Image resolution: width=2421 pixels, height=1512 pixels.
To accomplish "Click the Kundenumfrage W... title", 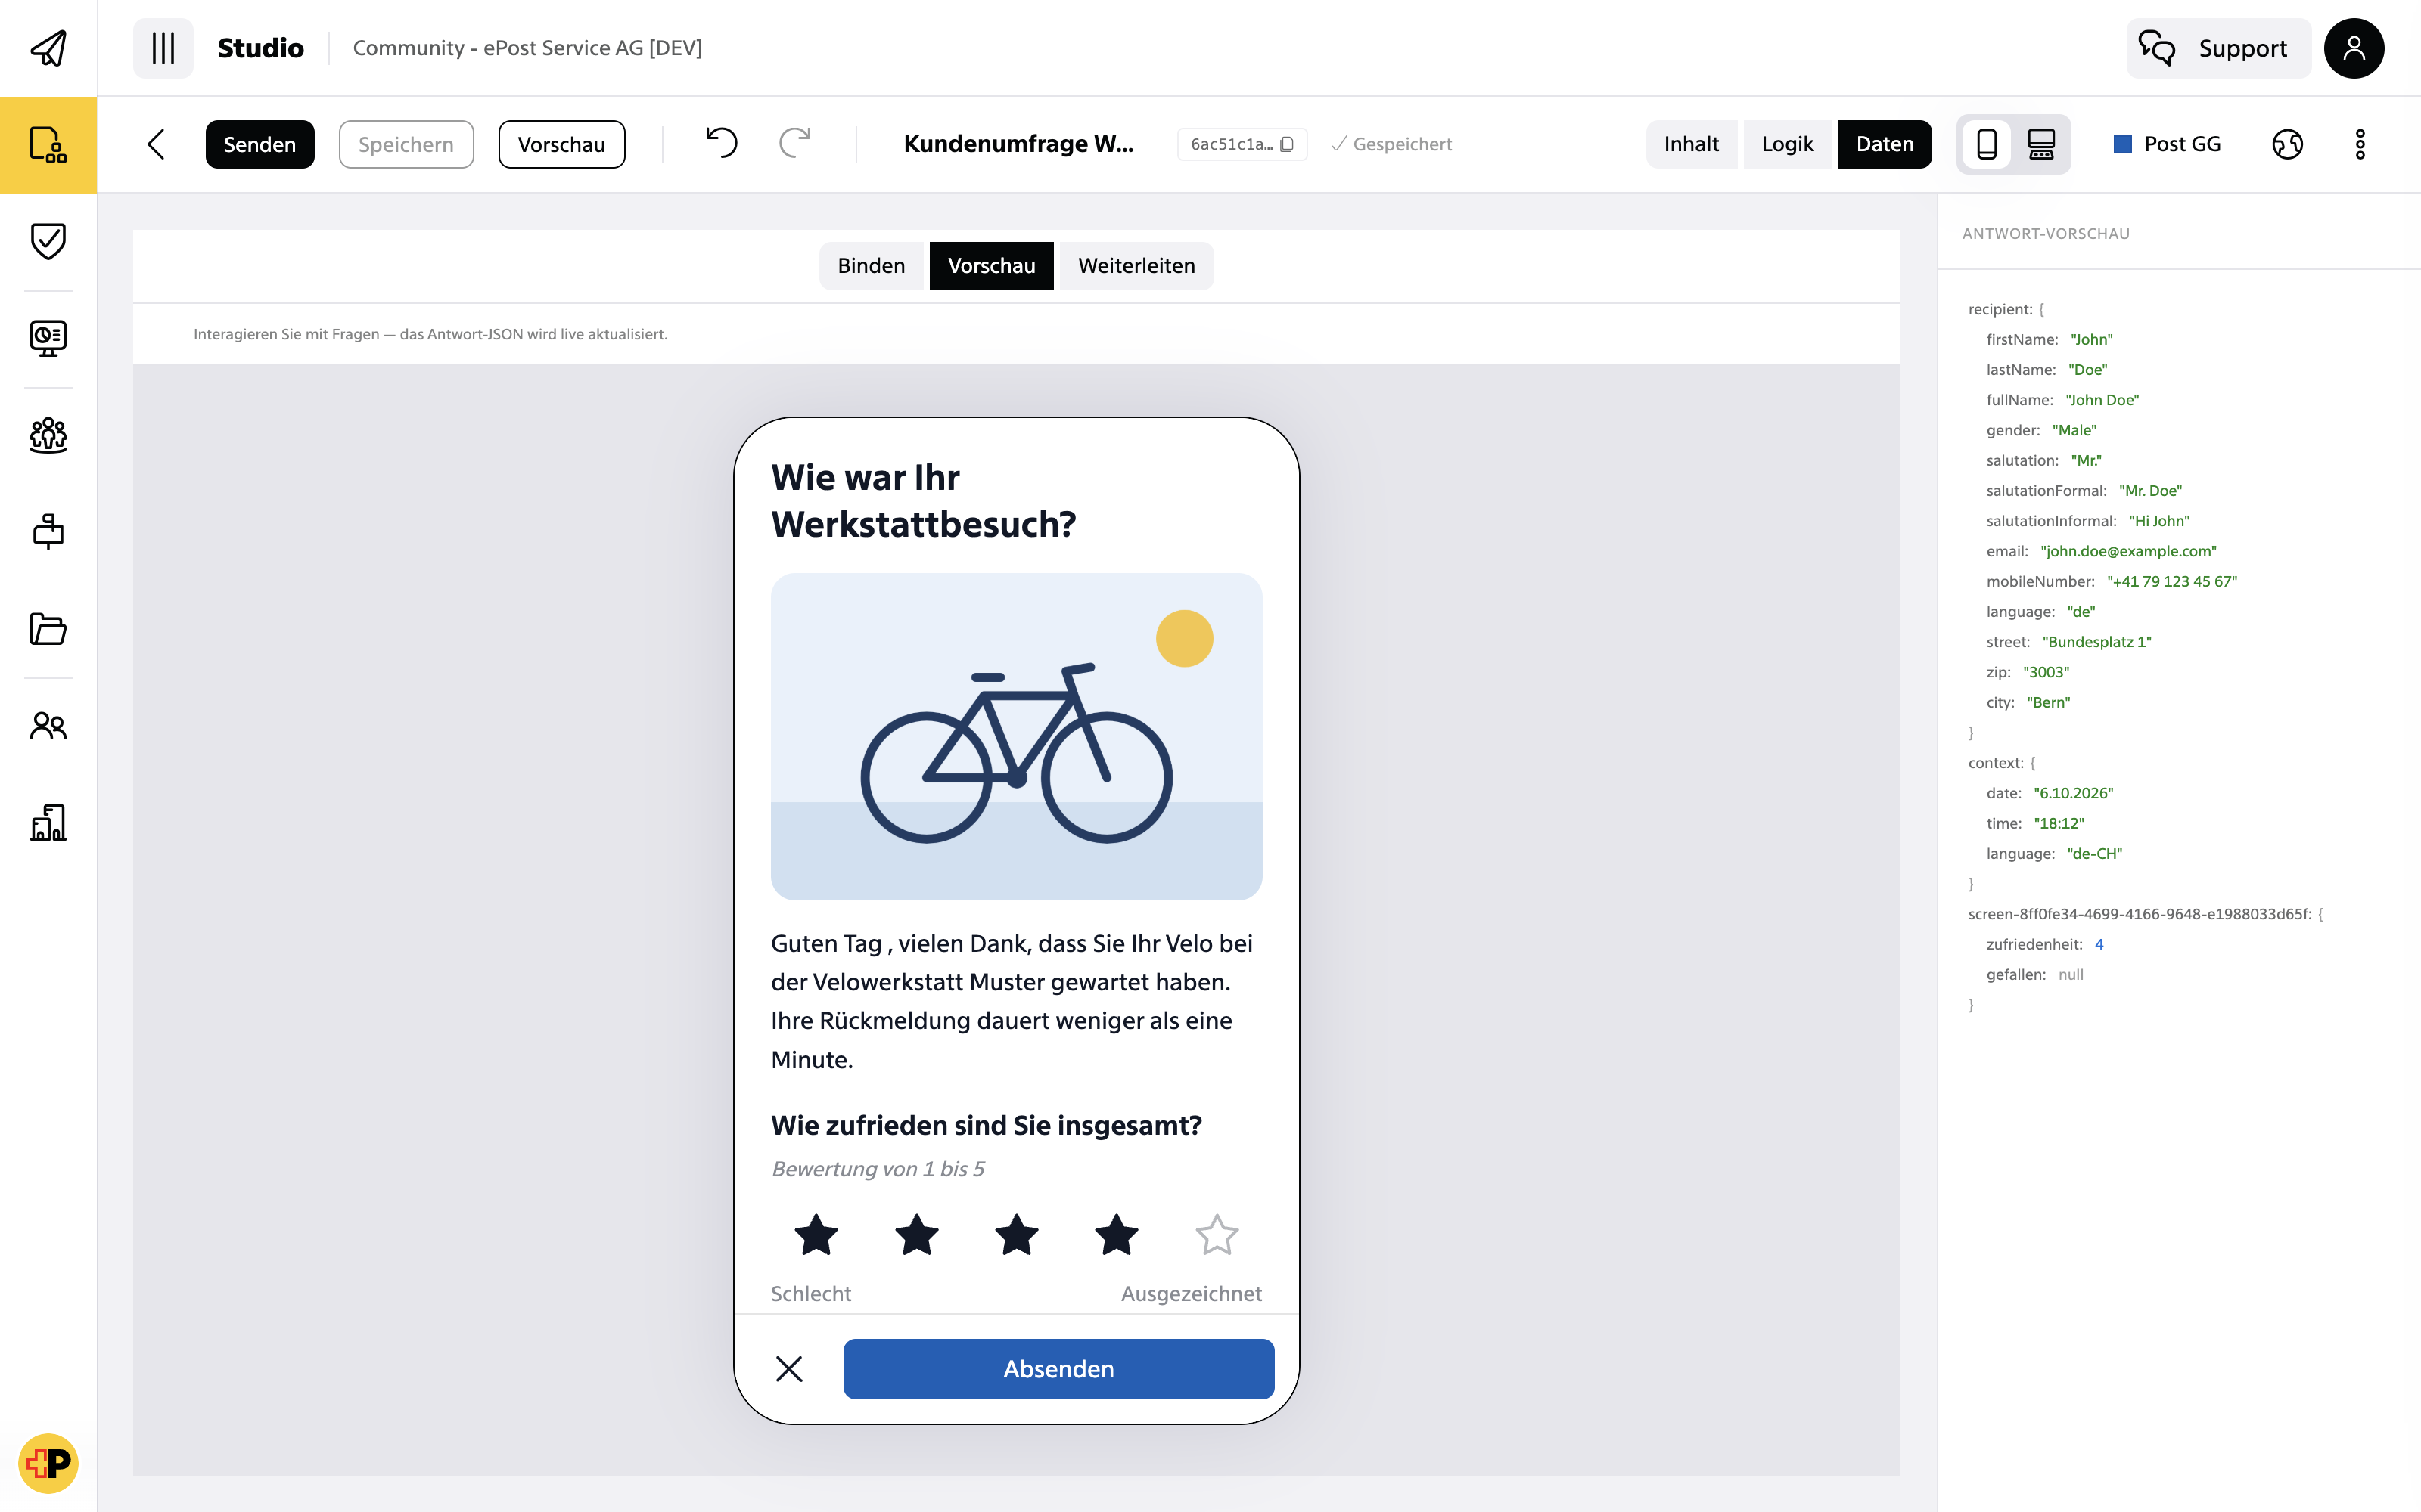I will click(1018, 144).
